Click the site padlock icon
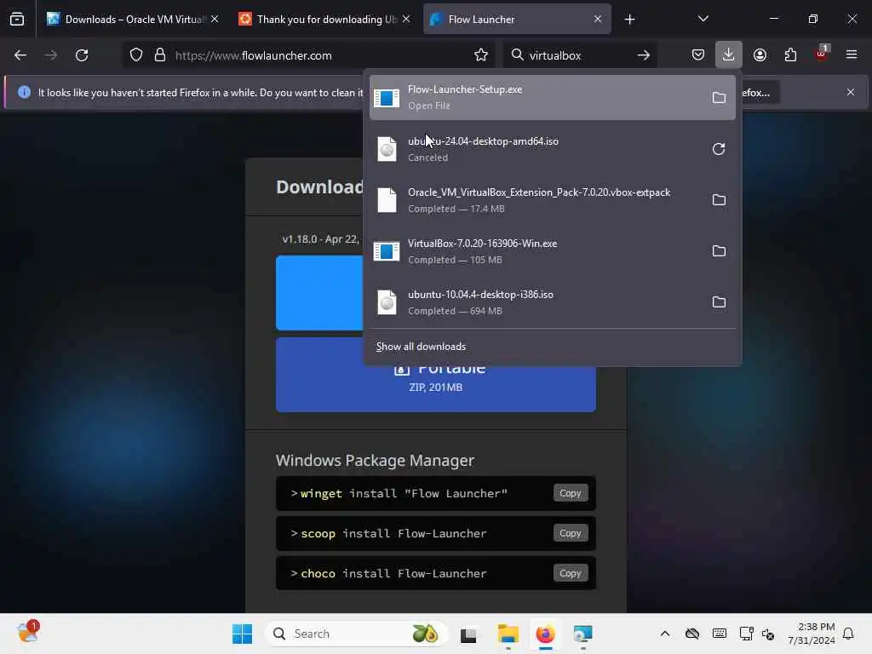This screenshot has height=654, width=872. (x=160, y=55)
